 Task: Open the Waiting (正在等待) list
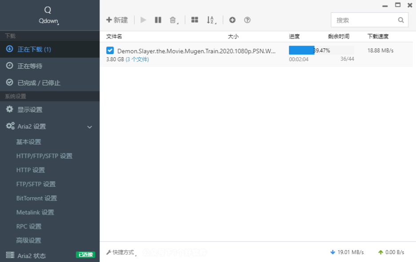click(50, 66)
